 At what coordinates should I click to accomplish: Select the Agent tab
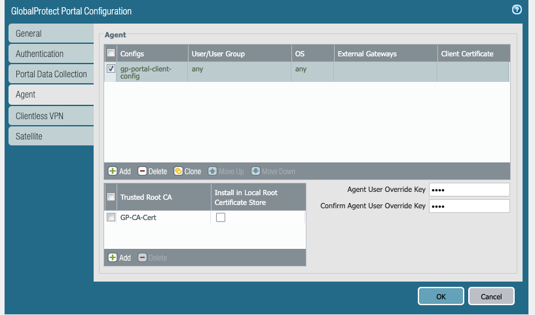51,94
